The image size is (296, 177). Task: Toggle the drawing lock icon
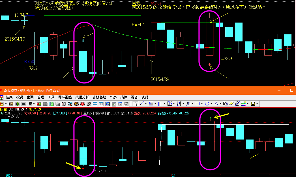coord(237,104)
